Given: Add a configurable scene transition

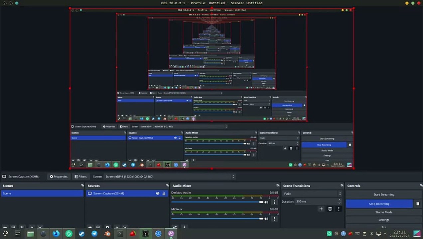Looking at the screenshot, I should coord(321,209).
